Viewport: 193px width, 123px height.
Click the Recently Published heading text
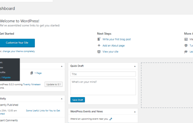point(9,105)
